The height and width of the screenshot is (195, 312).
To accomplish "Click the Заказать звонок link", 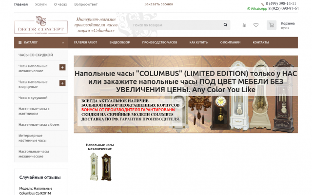I will coord(159,4).
